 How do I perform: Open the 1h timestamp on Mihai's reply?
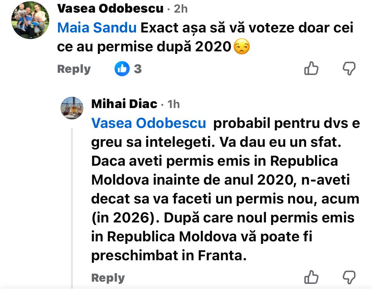(x=174, y=104)
